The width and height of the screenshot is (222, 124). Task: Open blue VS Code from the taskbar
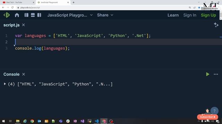pos(97,121)
